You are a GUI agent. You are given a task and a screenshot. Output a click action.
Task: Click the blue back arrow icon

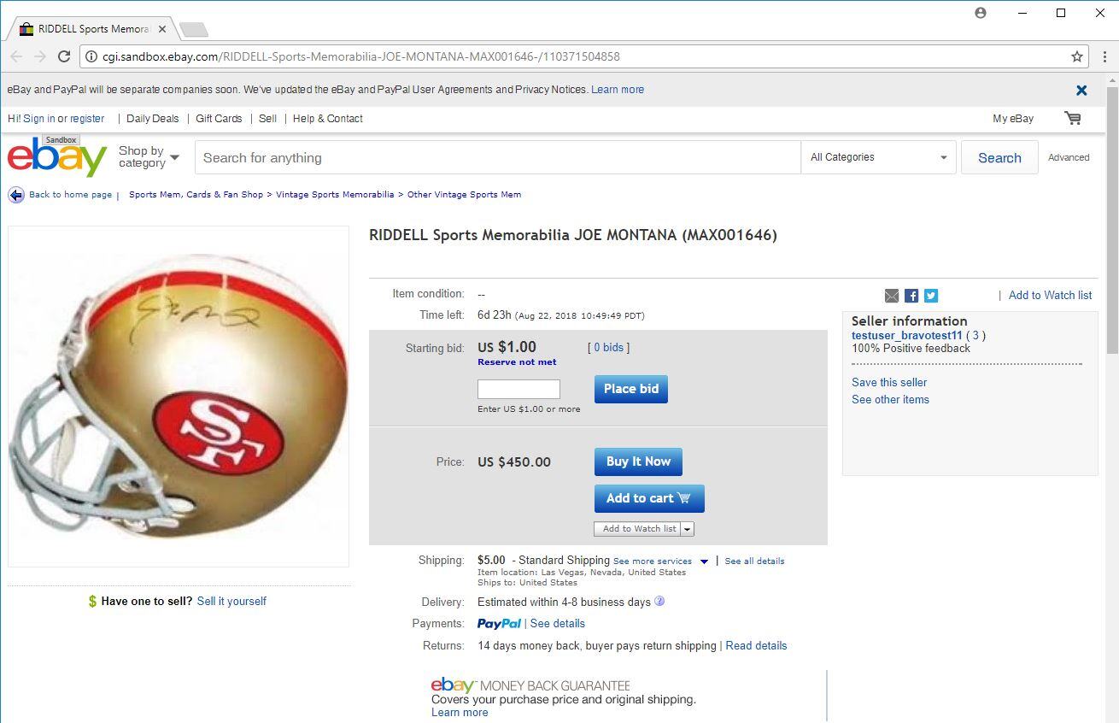coord(16,195)
